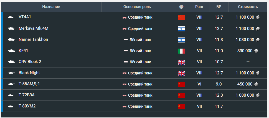Open the Black Night vehicle link
This screenshot has height=118, width=269.
(x=29, y=73)
